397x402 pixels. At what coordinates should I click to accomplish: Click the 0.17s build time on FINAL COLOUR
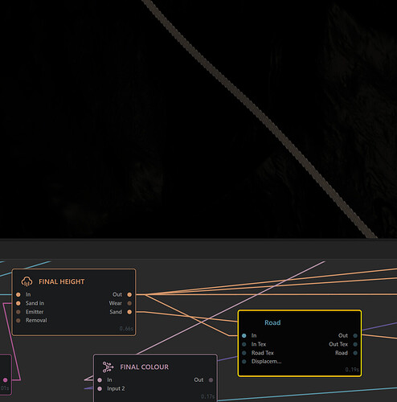coord(207,396)
